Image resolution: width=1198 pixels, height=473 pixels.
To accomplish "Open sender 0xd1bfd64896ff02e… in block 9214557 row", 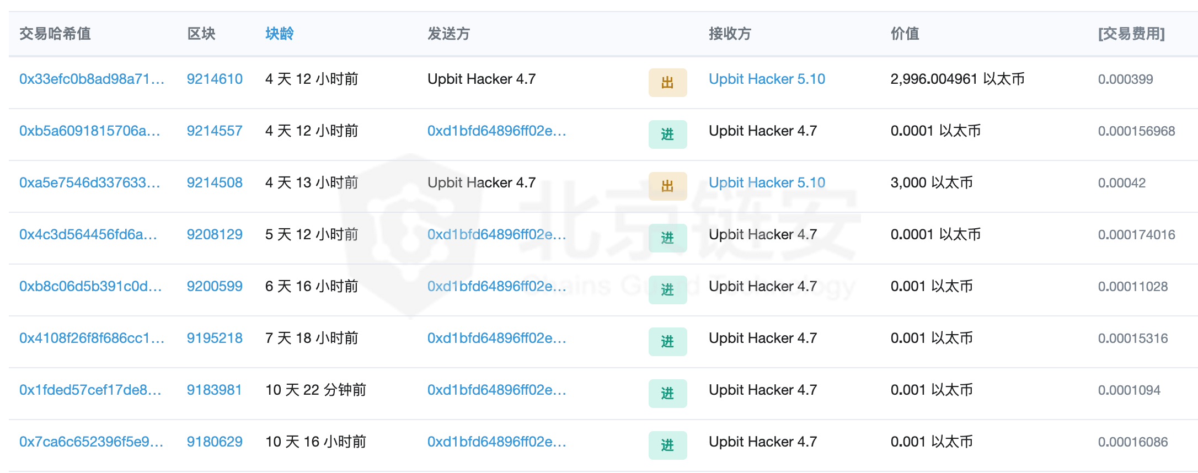I will click(x=496, y=131).
